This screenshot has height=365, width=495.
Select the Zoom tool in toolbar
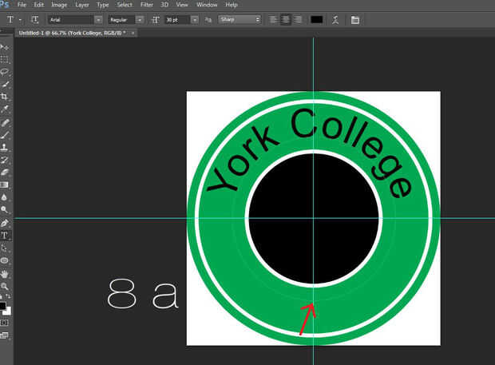coord(5,286)
